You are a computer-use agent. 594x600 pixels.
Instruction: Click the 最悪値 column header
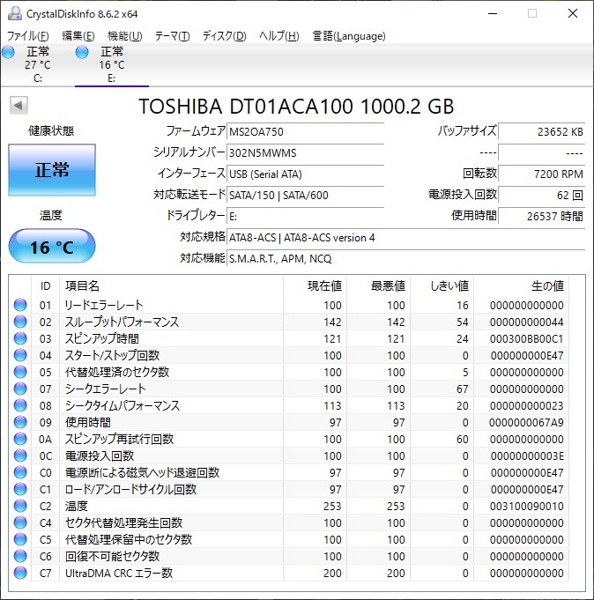379,285
